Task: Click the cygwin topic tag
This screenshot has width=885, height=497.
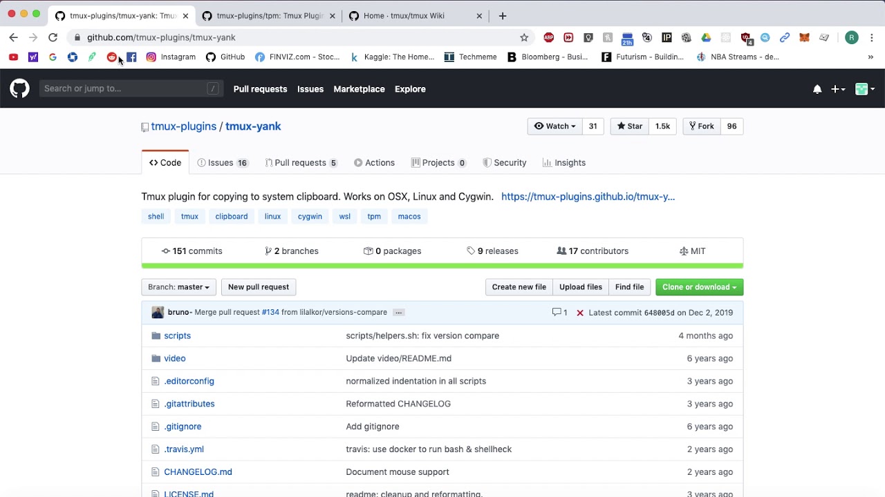Action: click(x=310, y=217)
